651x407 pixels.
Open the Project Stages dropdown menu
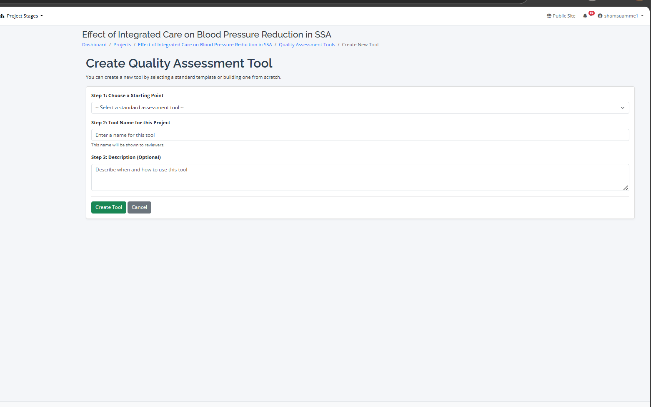click(24, 16)
